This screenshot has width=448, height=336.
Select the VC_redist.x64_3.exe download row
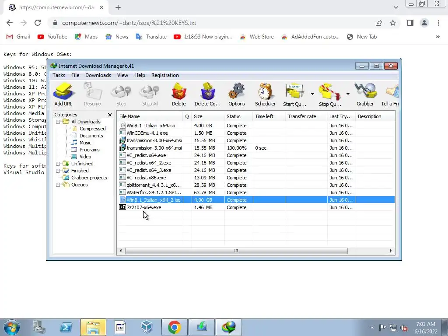pyautogui.click(x=256, y=170)
